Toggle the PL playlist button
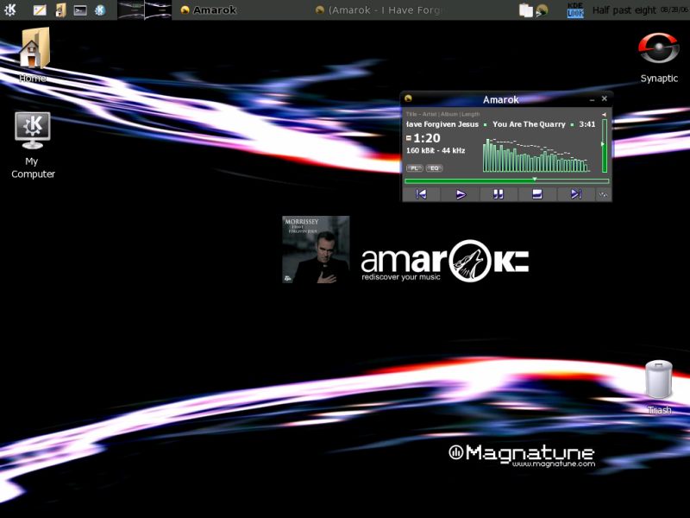This screenshot has width=690, height=518. pos(414,168)
